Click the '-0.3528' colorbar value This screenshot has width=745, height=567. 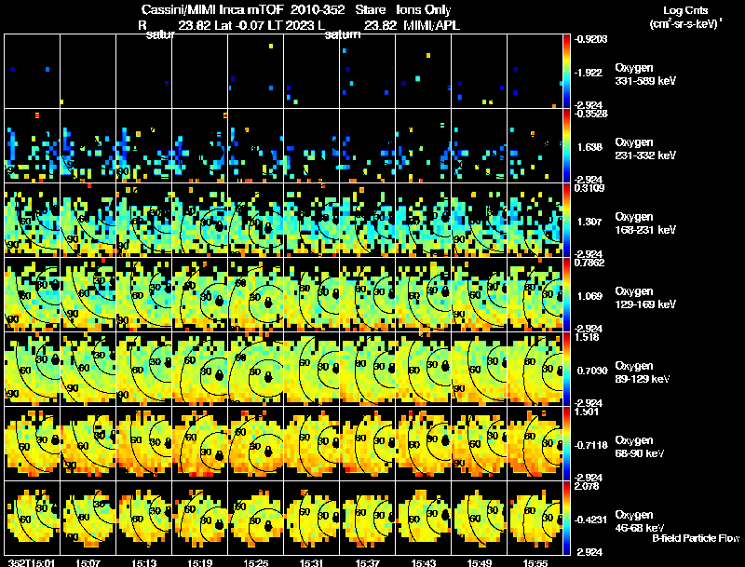[591, 114]
